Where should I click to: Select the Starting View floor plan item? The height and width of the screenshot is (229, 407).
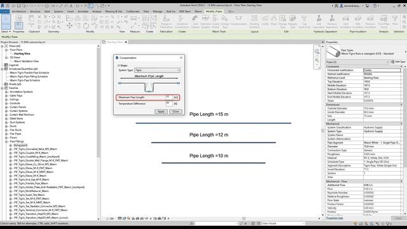pyautogui.click(x=22, y=53)
